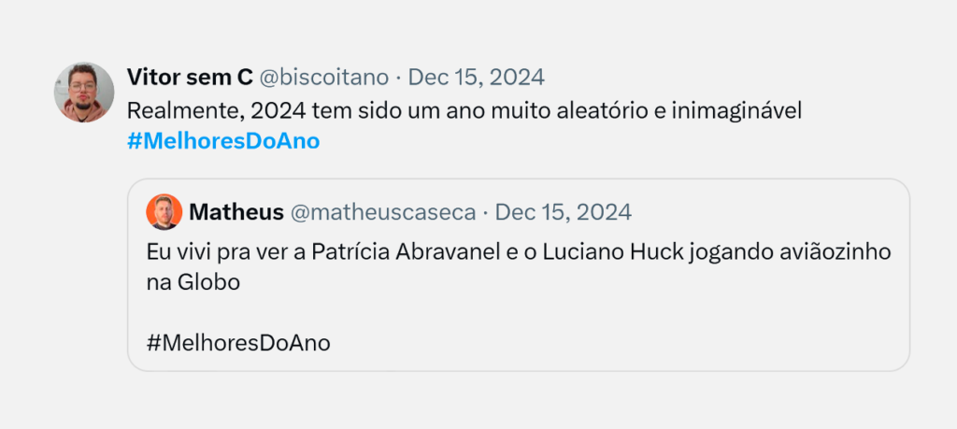The height and width of the screenshot is (429, 957).
Task: Click Vitor sem C's profile avatar
Action: [84, 93]
